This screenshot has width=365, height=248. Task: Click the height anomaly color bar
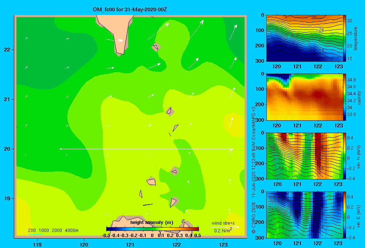point(153,229)
